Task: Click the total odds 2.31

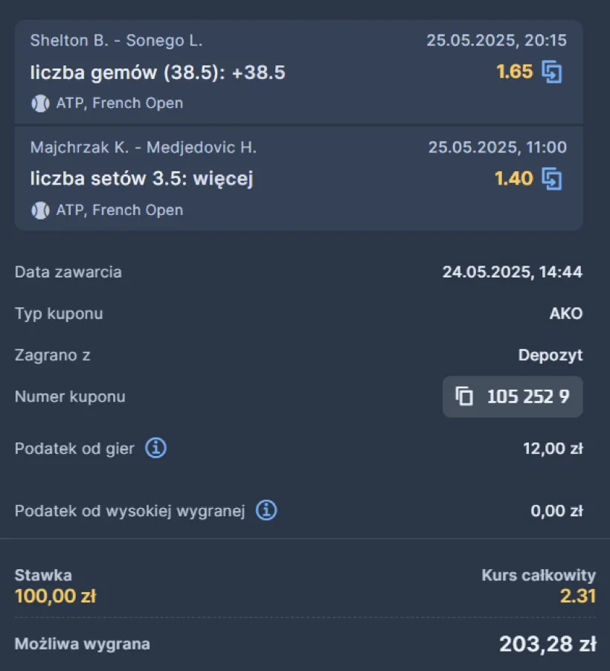Action: point(578,596)
